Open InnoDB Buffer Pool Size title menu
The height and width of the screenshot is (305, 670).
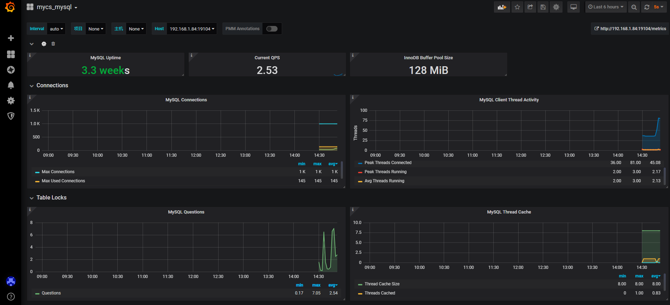pyautogui.click(x=429, y=58)
